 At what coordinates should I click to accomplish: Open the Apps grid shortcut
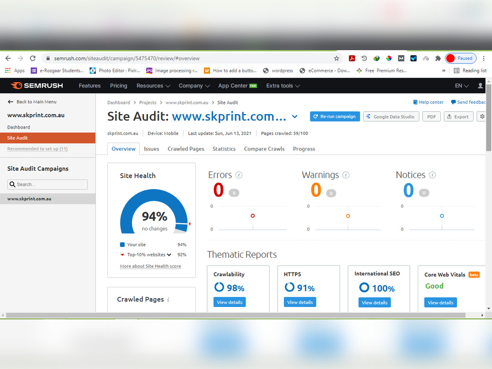click(15, 70)
